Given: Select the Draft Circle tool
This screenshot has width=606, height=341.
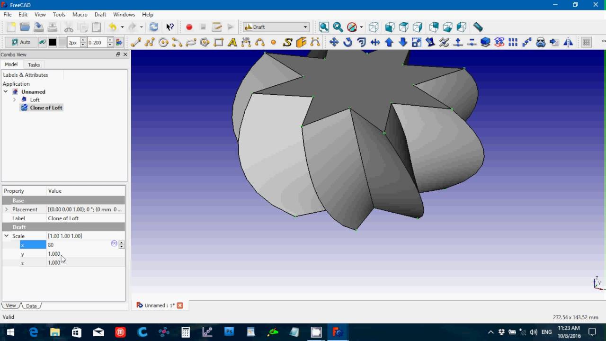Looking at the screenshot, I should tap(163, 42).
